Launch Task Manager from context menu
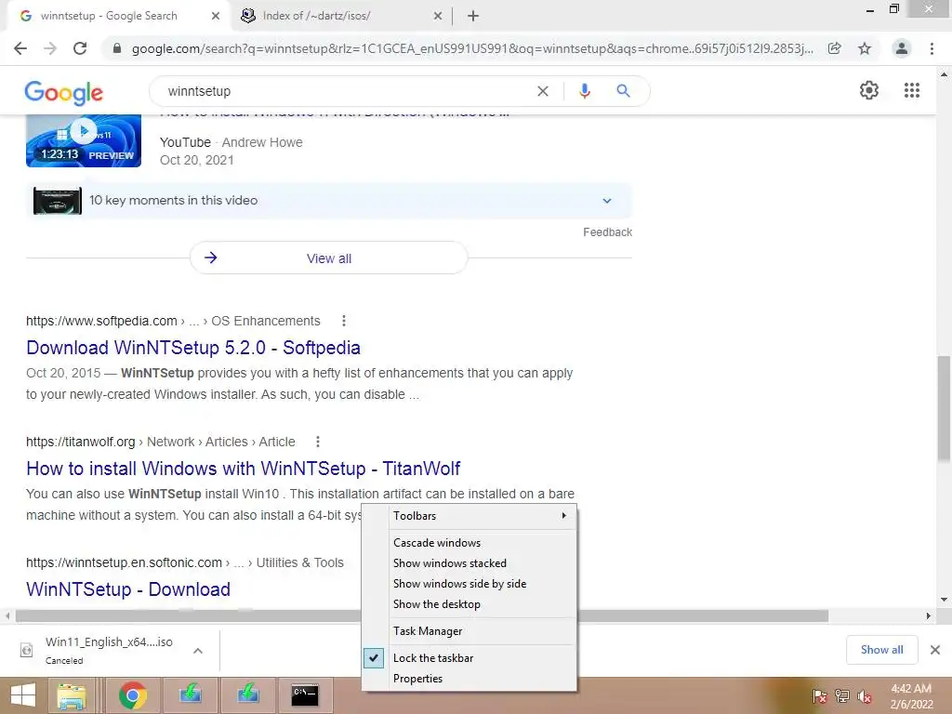 [x=469, y=631]
